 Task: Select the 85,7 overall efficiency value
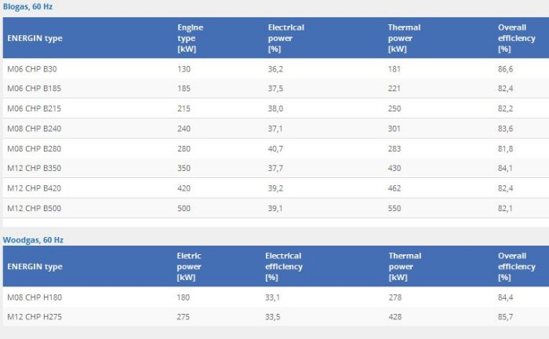click(x=506, y=316)
